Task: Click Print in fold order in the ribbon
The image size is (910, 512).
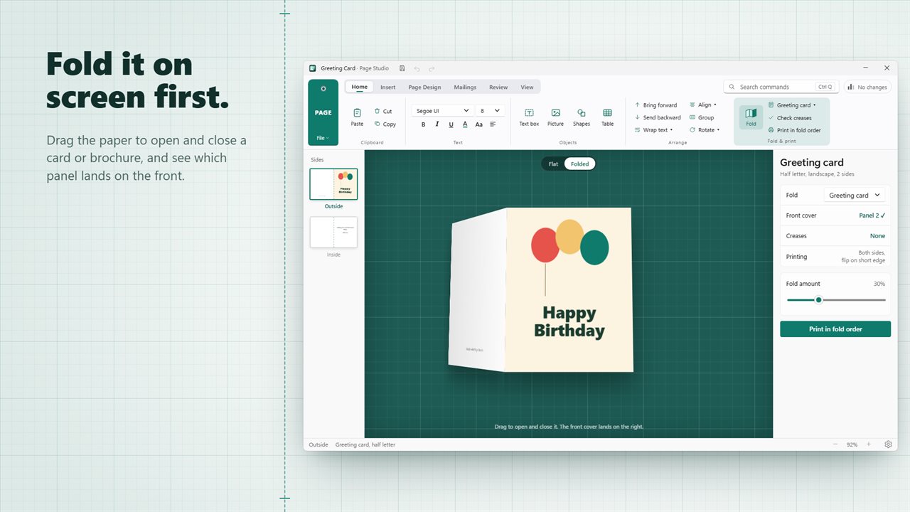Action: [794, 130]
